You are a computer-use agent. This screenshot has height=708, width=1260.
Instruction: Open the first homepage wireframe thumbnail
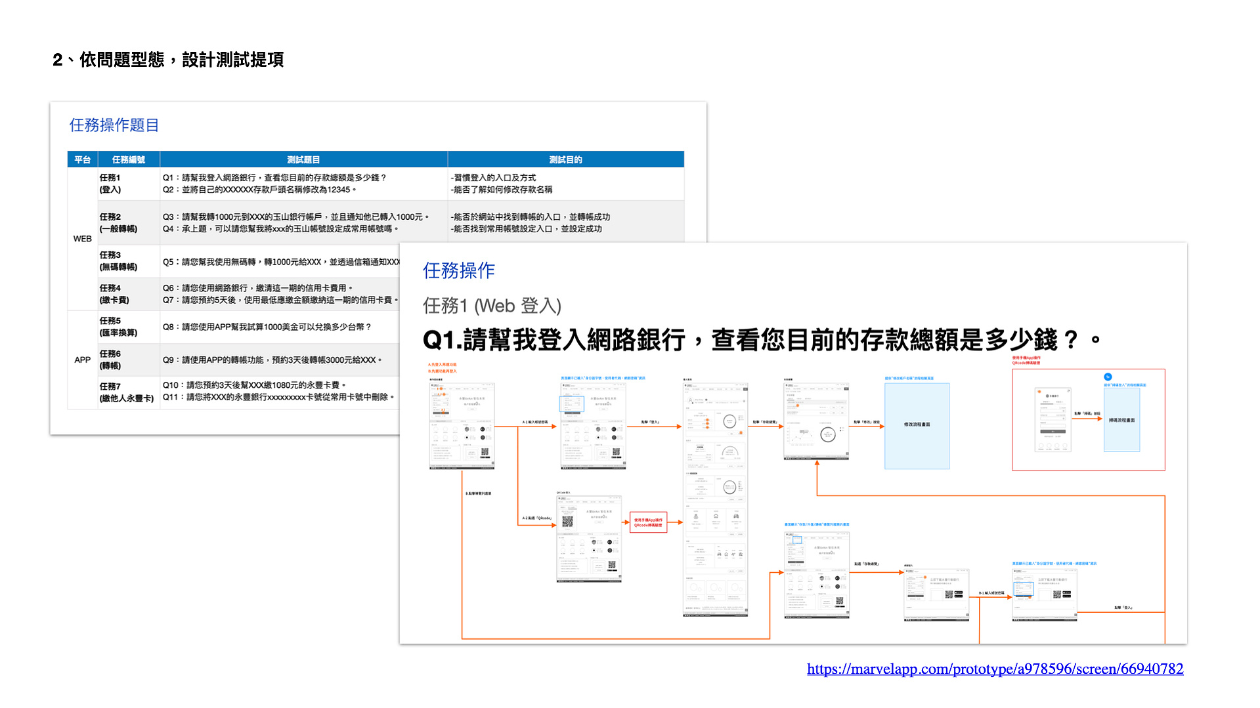pyautogui.click(x=462, y=426)
